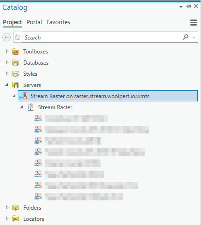Screen dimensions: 201x225
Task: Click inside the Search input field
Action: [x=102, y=37]
